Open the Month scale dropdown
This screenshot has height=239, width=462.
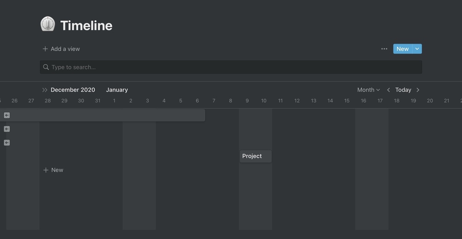click(x=369, y=90)
